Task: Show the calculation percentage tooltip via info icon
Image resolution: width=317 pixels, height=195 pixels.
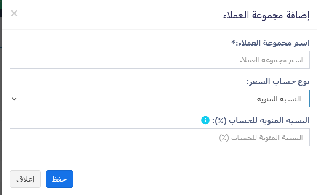Action: [205, 120]
